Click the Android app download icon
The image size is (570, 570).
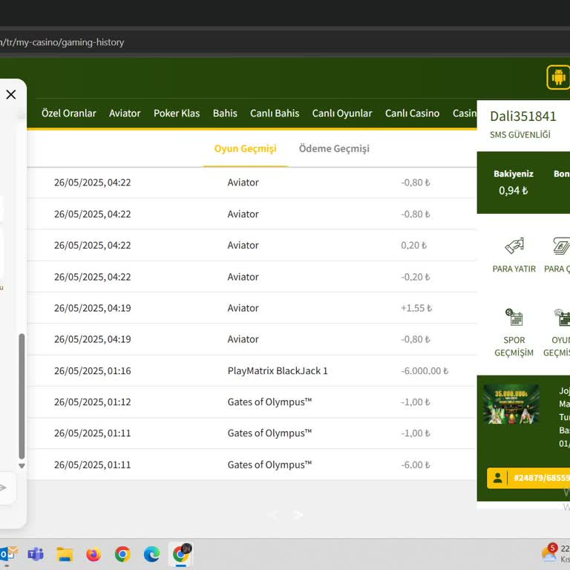click(557, 77)
